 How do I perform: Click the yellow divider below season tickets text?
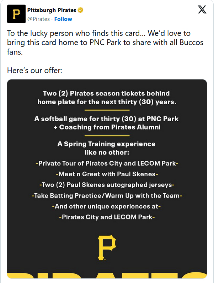107,110
